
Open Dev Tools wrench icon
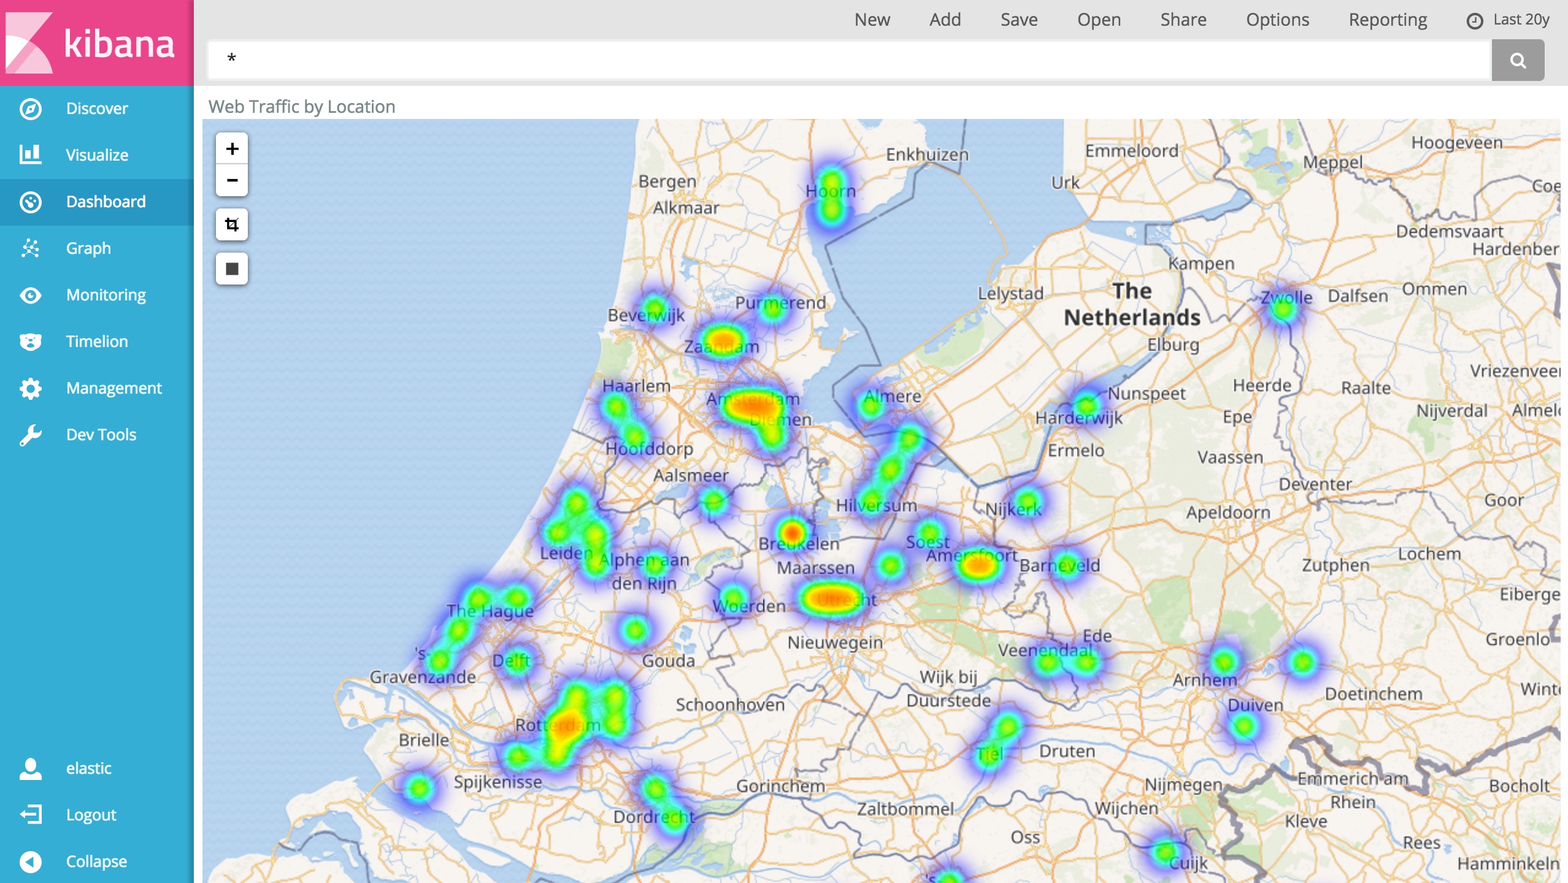[x=31, y=435]
